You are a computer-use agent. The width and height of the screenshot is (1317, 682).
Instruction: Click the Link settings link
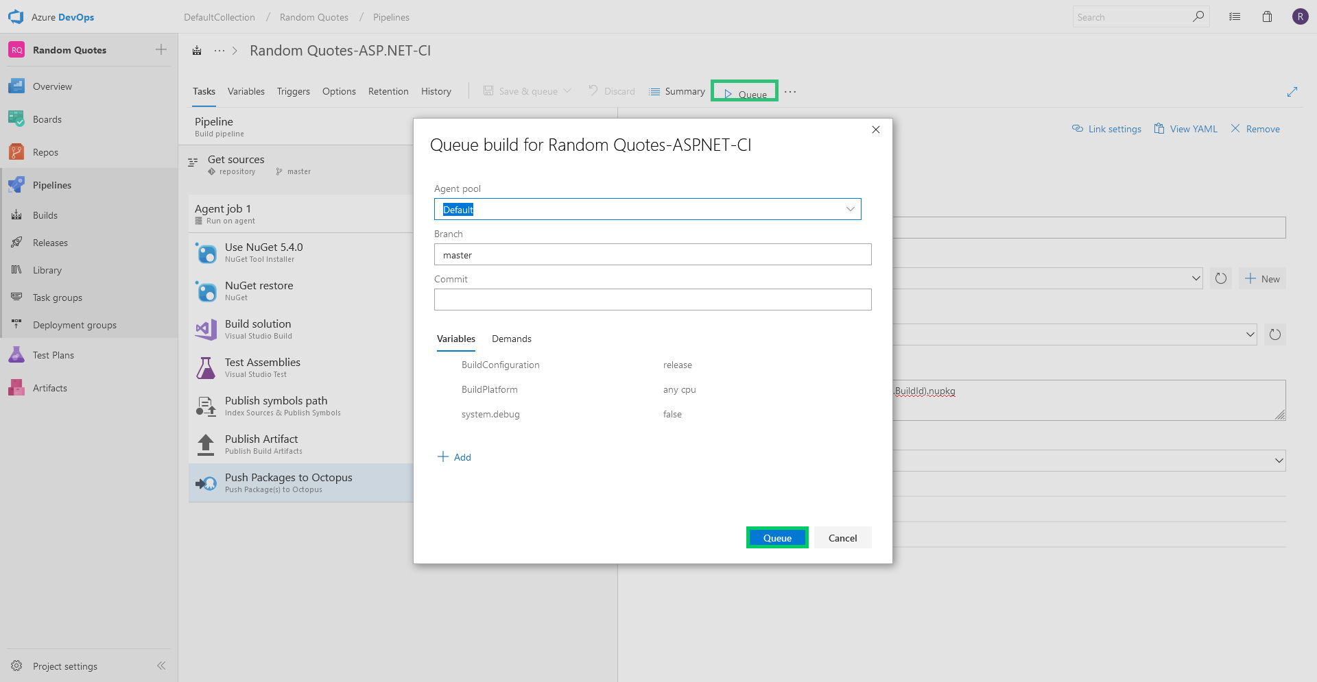(x=1106, y=129)
